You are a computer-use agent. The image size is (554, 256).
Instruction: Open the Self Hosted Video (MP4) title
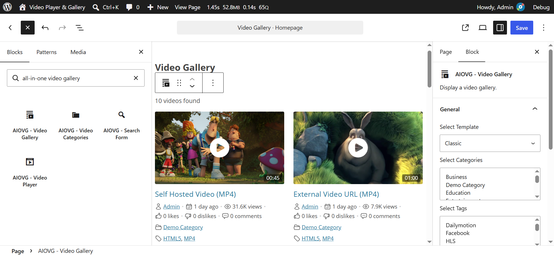(x=195, y=194)
